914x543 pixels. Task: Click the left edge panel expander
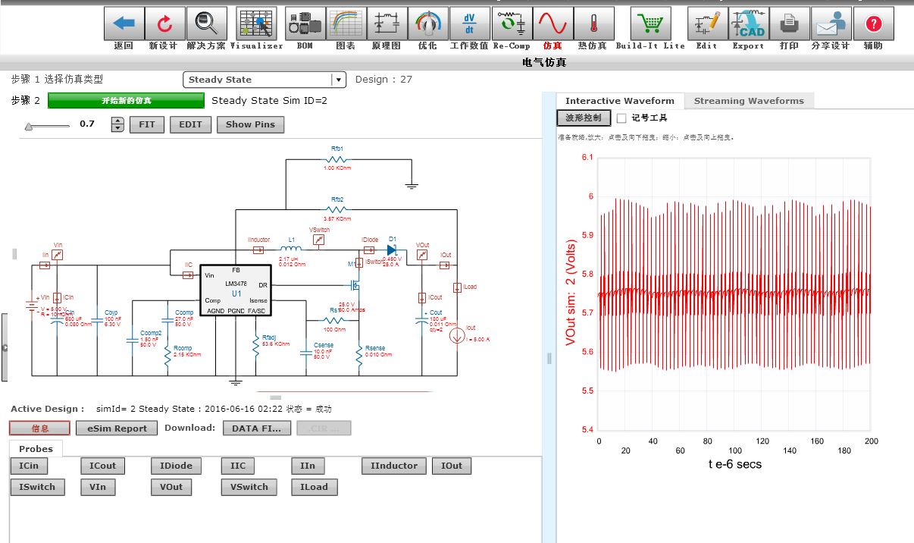(x=4, y=347)
